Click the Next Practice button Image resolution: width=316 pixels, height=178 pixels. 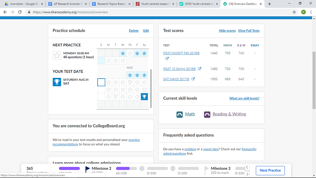coord(270,170)
